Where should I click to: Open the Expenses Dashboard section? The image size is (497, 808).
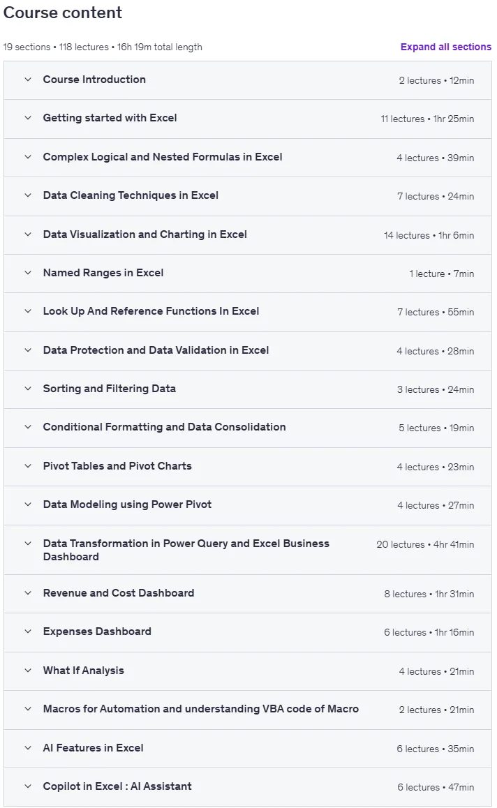pos(248,632)
